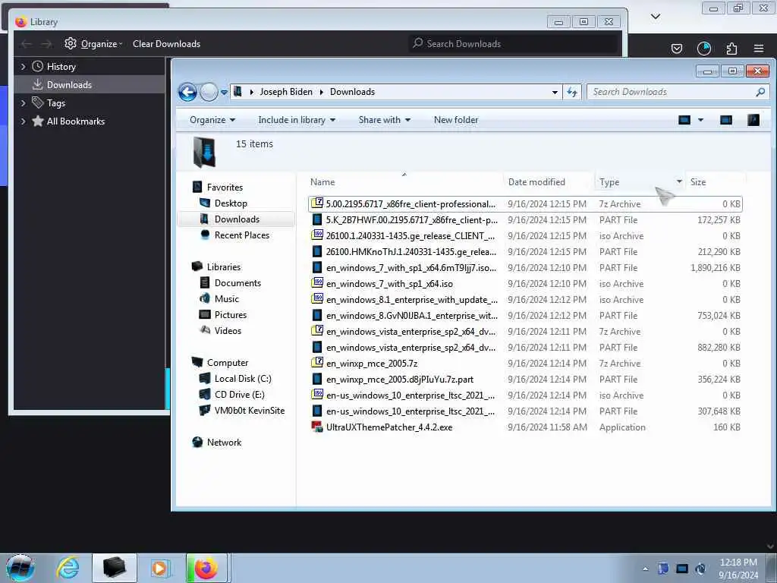Open the Share with menu
Screen dimensions: 777x583
[x=384, y=120]
